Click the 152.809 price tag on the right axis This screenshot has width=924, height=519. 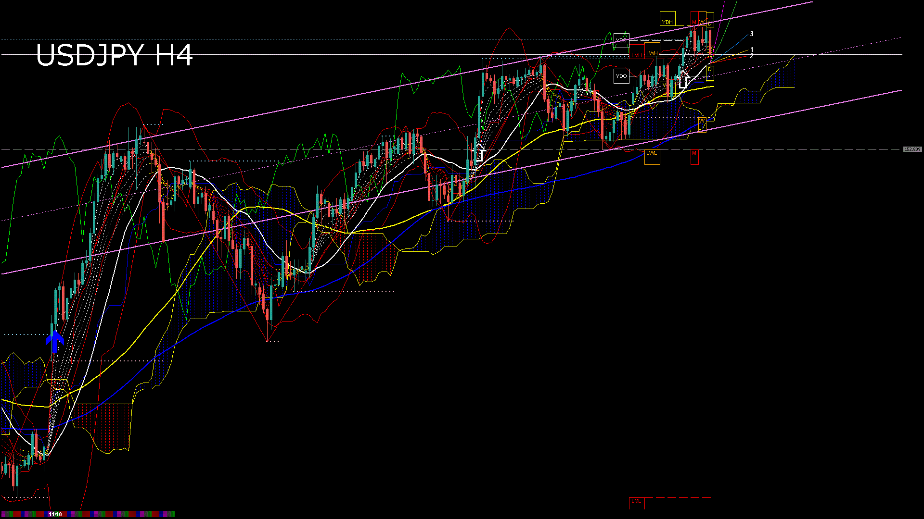pyautogui.click(x=912, y=149)
